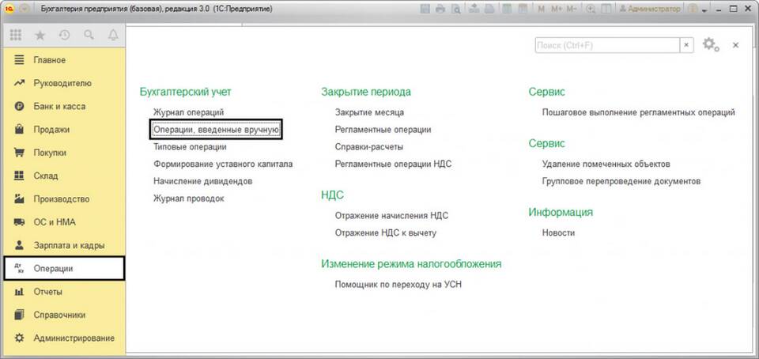This screenshot has height=359, width=759.
Task: Click the M+ memory button
Action: 556,9
